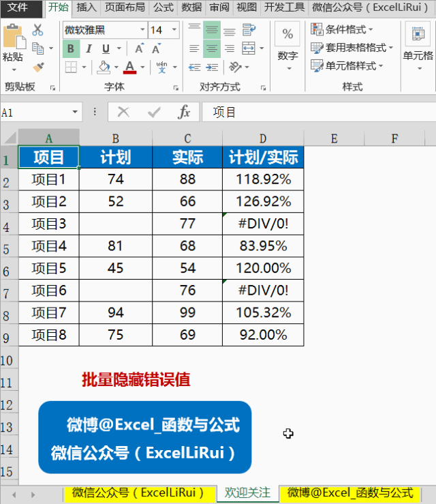Click the Fill Color bucket icon
This screenshot has width=436, height=504.
[104, 68]
